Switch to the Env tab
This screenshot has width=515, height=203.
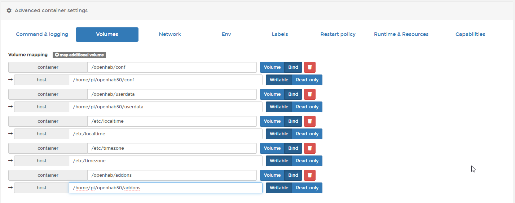tap(226, 35)
